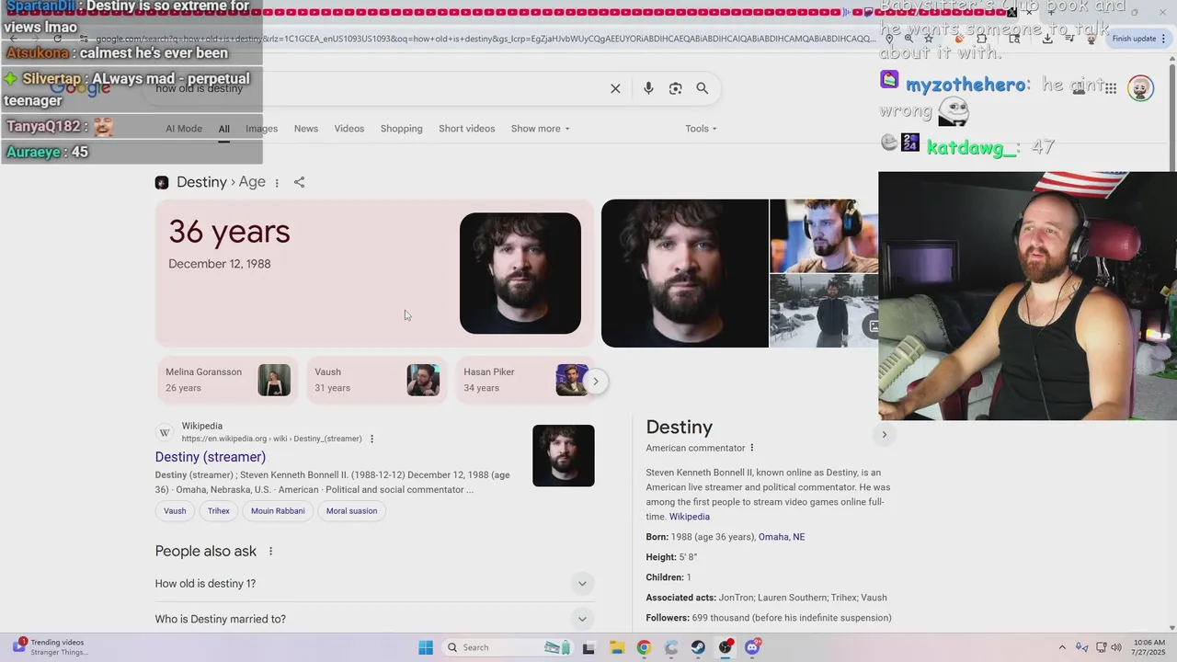The height and width of the screenshot is (662, 1177).
Task: Open the Omaha, NE link
Action: 782,537
